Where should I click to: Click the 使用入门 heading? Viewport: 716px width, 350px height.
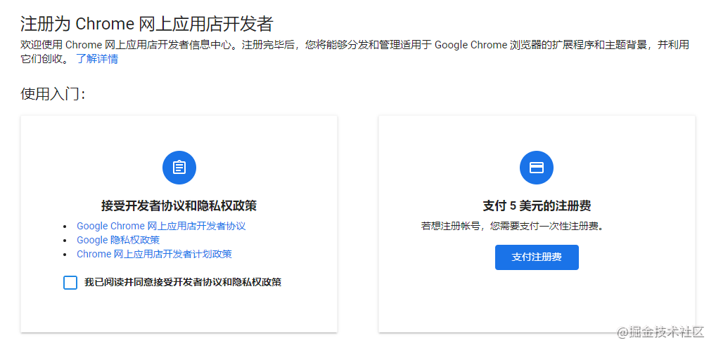53,94
